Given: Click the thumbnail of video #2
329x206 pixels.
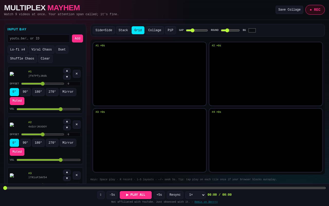Looking at the screenshot, I should point(18,125).
